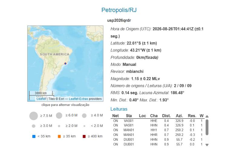
Task: Click the ≥ 2.0 M legend circle
Action: tap(59, 126)
